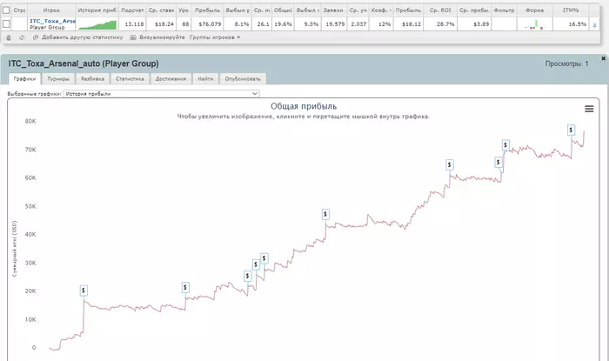Screen dimensions: 609x361
Task: Click the Просмотры: 1 text
Action: click(566, 64)
